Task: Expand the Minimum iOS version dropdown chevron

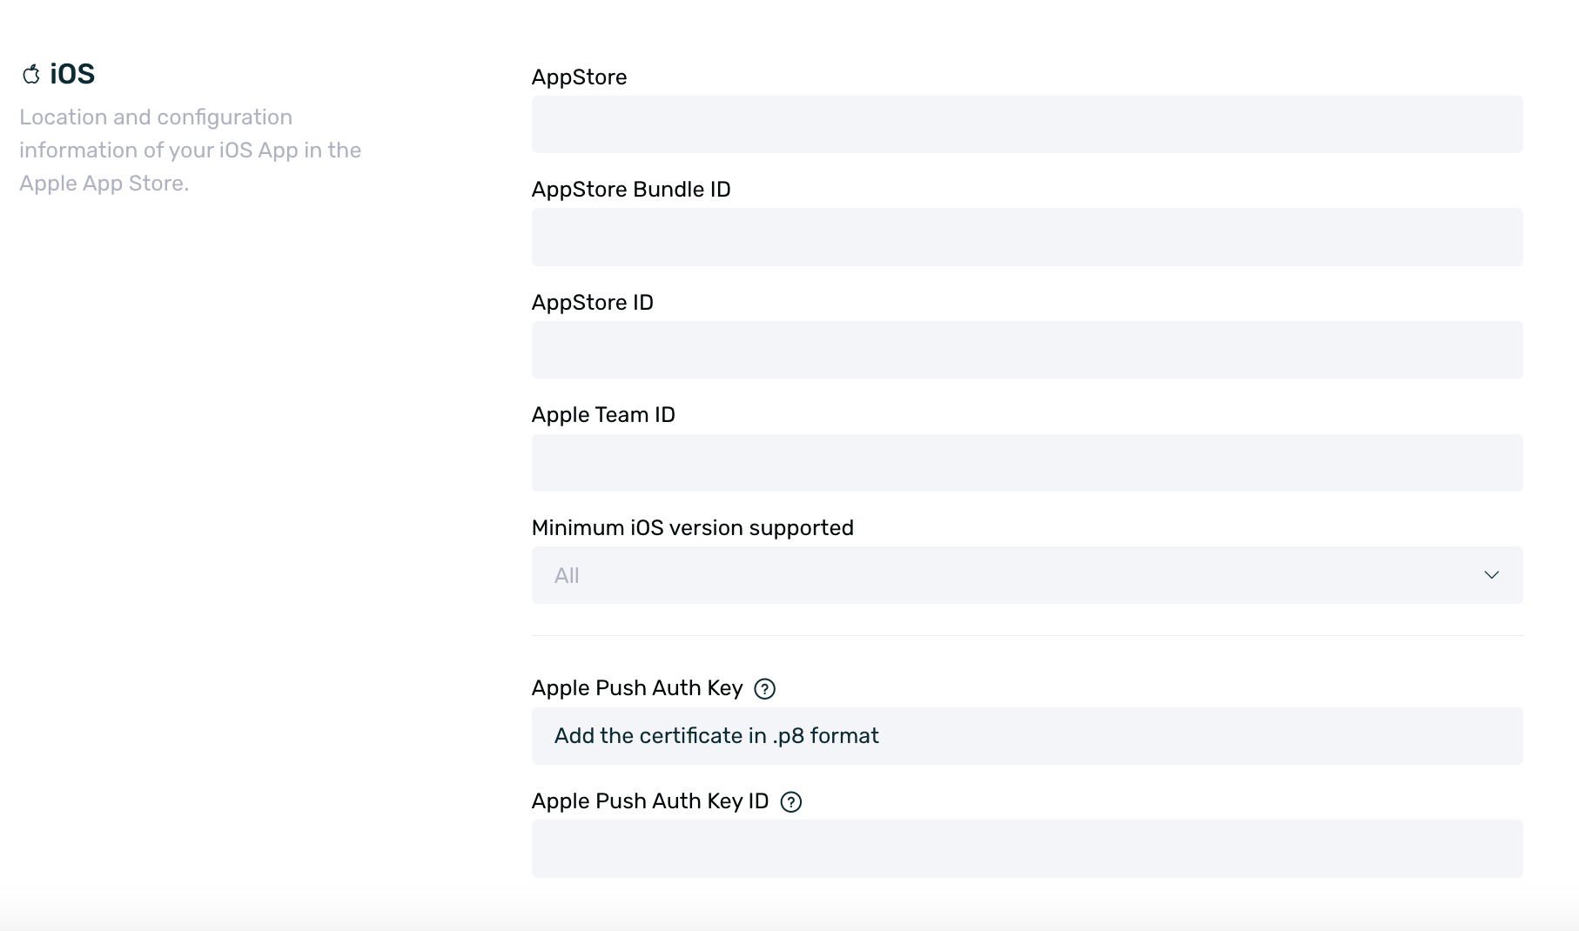Action: pos(1491,575)
